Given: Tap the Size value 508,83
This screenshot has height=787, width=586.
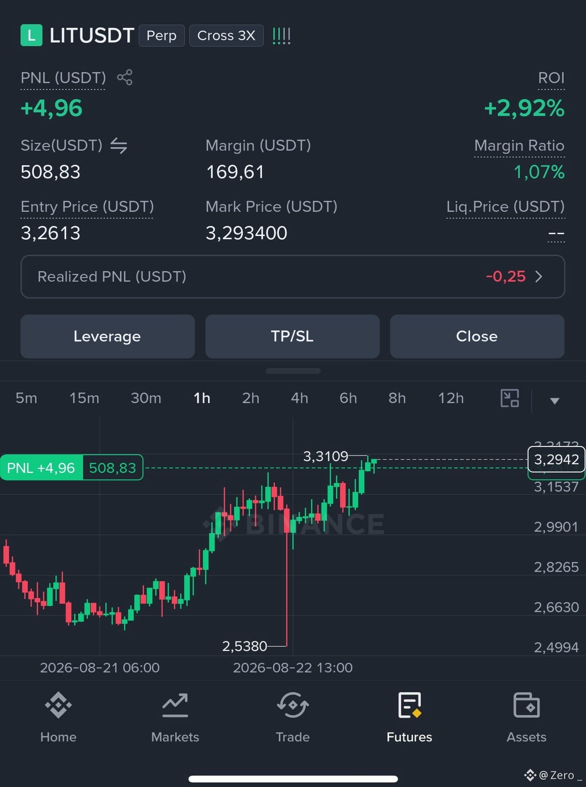Looking at the screenshot, I should coord(51,172).
